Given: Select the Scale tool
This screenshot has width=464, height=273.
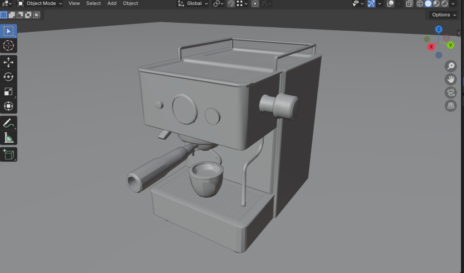Looking at the screenshot, I should coord(8,92).
